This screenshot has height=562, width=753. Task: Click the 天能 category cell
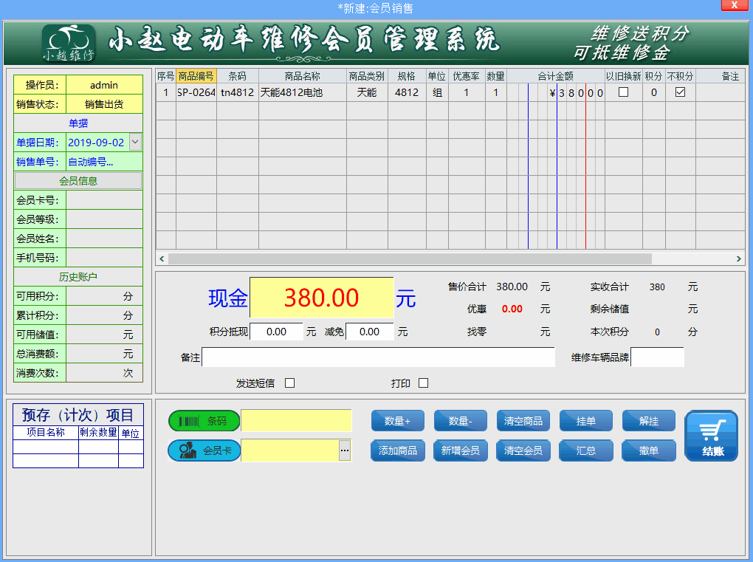coord(367,92)
